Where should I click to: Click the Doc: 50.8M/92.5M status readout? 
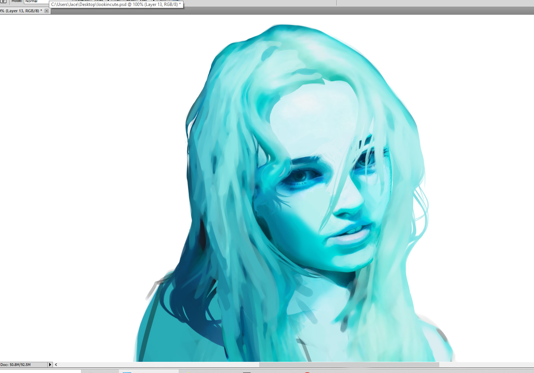(24, 364)
